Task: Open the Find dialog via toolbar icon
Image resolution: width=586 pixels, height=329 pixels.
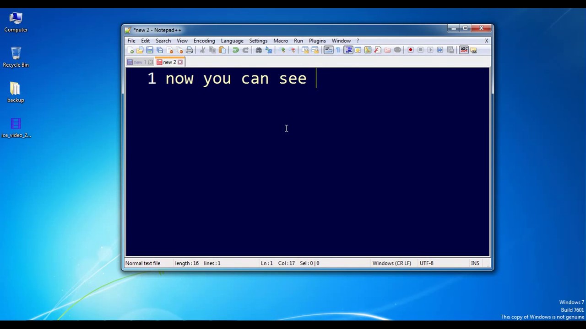Action: click(x=258, y=50)
